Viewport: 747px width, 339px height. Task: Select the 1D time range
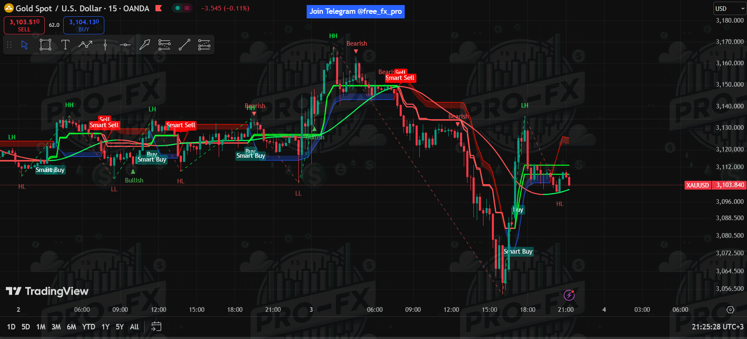[11, 327]
